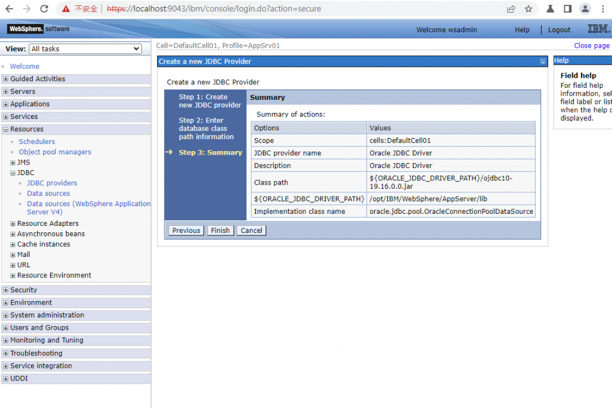Open the View All tasks dropdown

[x=85, y=49]
